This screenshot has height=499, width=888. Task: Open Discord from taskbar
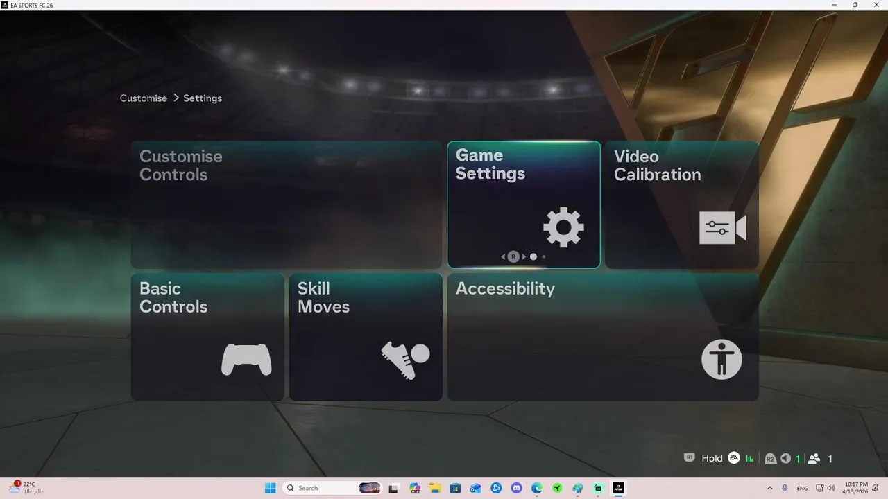516,488
